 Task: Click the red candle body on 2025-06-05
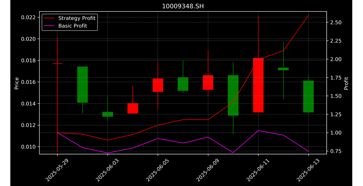point(158,85)
